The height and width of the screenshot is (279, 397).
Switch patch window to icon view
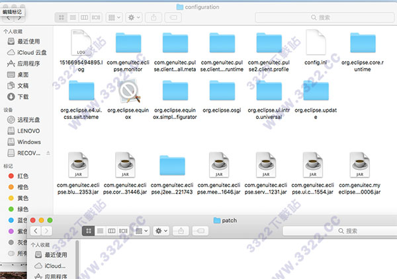pyautogui.click(x=89, y=231)
